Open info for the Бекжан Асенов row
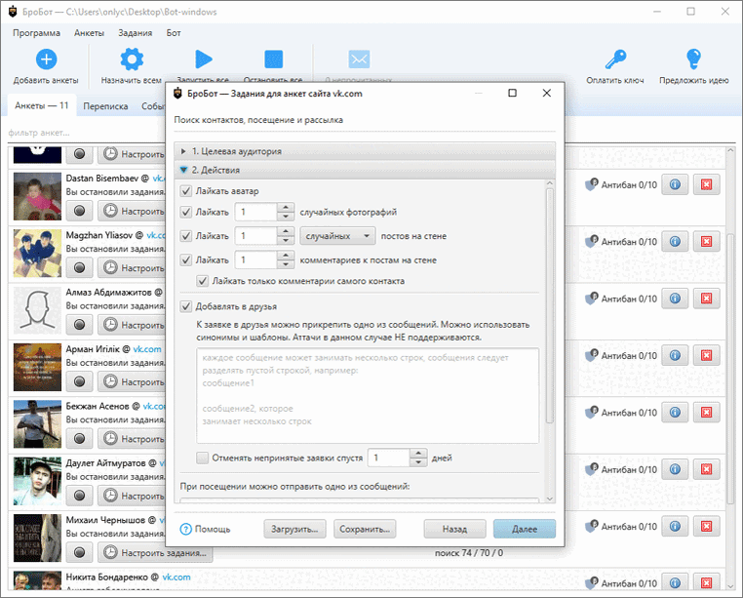743x598 pixels. [675, 412]
